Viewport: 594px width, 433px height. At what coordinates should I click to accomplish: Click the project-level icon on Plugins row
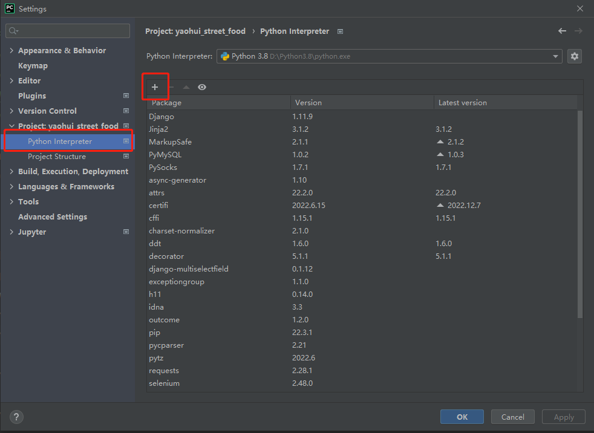click(126, 96)
